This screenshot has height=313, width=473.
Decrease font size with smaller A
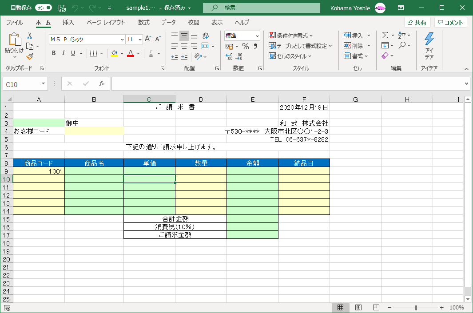[x=158, y=39]
